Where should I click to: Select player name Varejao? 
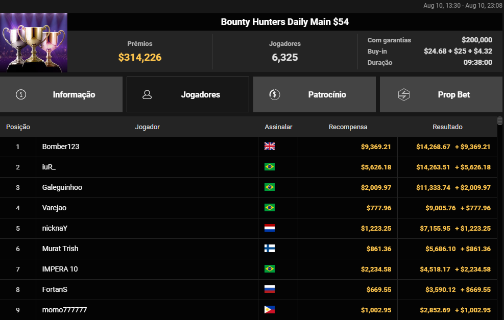pos(54,208)
